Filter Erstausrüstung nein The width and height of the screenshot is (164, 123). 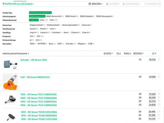click(39, 40)
